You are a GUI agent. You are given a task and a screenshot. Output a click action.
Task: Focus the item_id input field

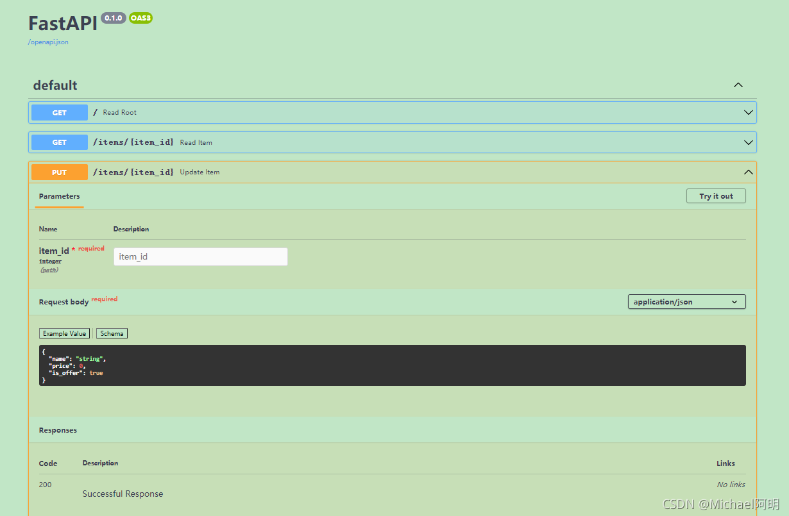[201, 256]
